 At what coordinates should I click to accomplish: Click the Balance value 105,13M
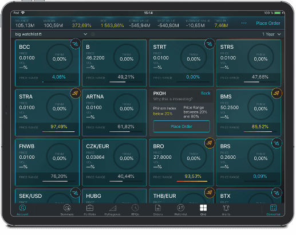(x=25, y=25)
